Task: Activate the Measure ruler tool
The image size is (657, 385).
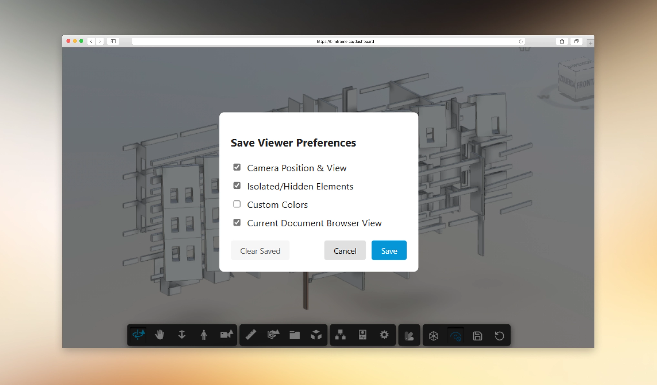Action: click(251, 335)
